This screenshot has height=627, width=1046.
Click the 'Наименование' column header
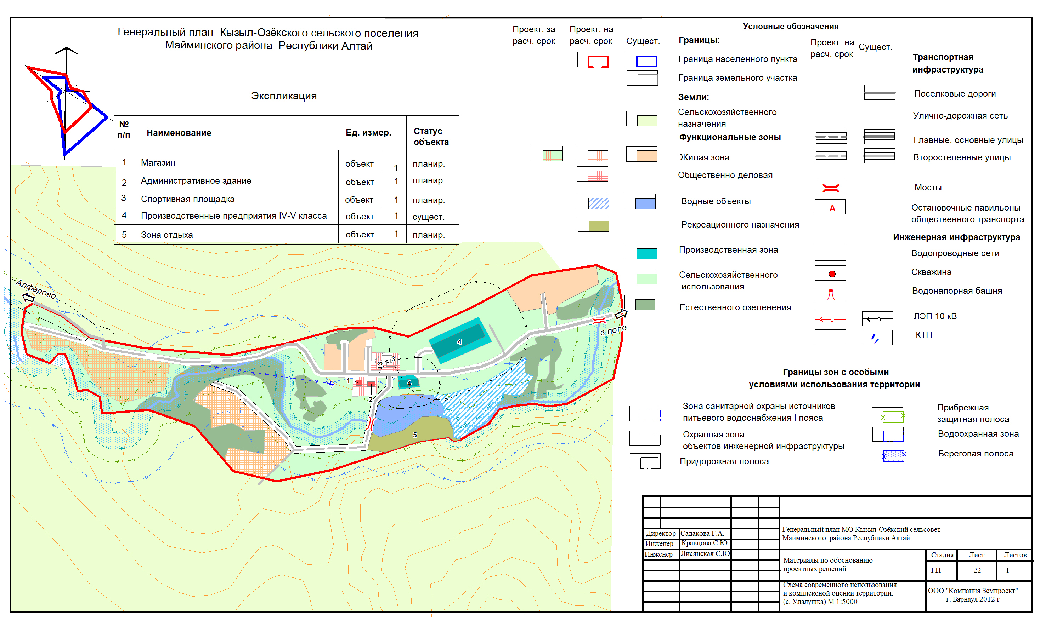coord(179,133)
